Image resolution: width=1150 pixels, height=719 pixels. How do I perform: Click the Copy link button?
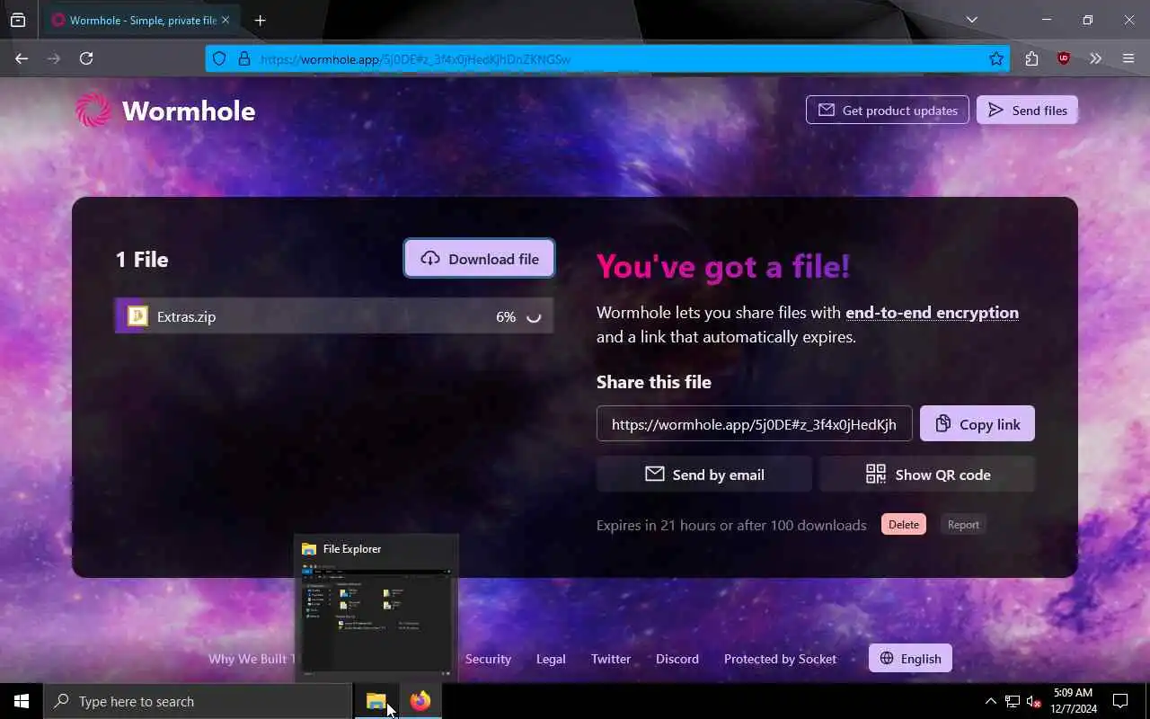click(977, 424)
